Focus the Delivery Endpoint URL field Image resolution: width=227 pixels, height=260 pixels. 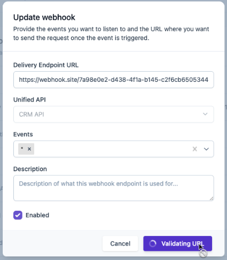click(x=114, y=80)
